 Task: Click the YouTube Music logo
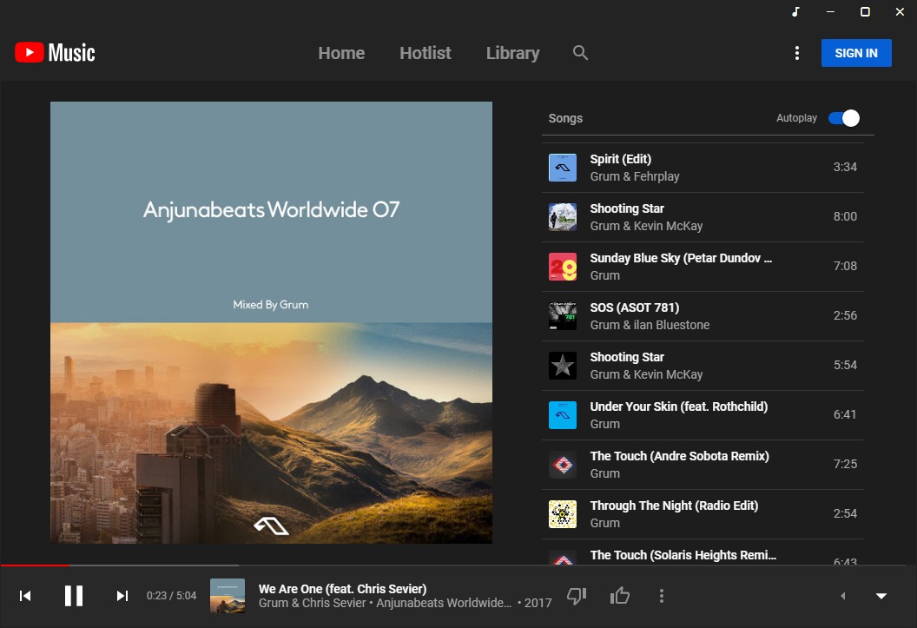pyautogui.click(x=55, y=53)
